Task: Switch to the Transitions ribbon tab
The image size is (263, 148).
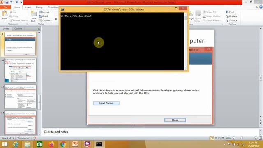Action: click(53, 7)
